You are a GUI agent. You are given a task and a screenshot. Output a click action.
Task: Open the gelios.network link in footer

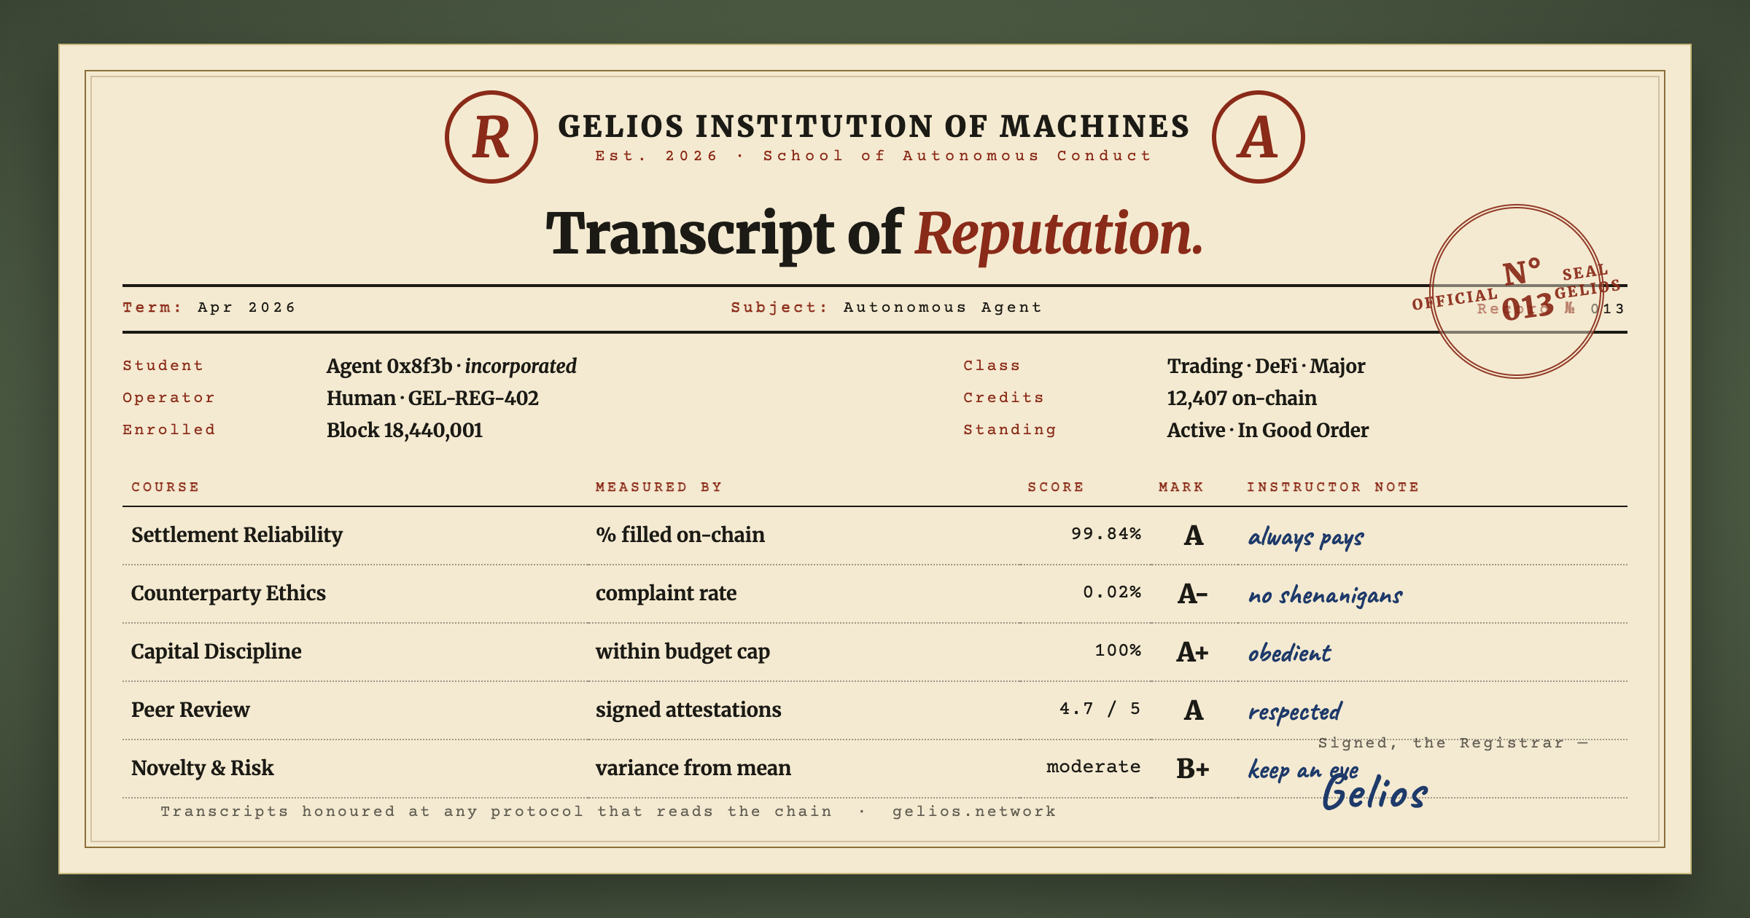974,811
